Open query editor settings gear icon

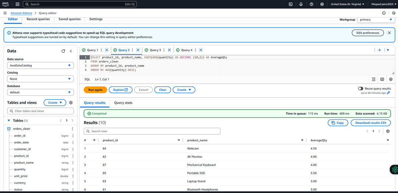[x=391, y=79]
